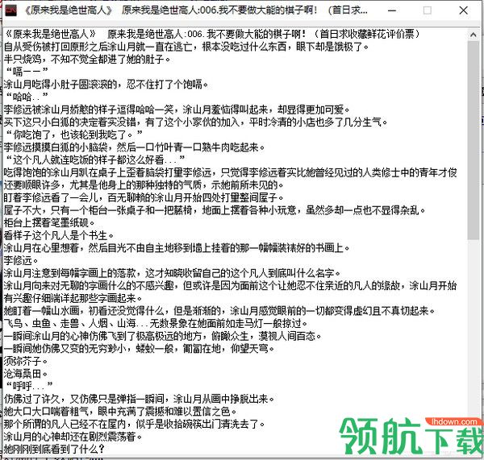Click the line 她盯着一幅山水画
484x460 pixels.
(x=219, y=311)
